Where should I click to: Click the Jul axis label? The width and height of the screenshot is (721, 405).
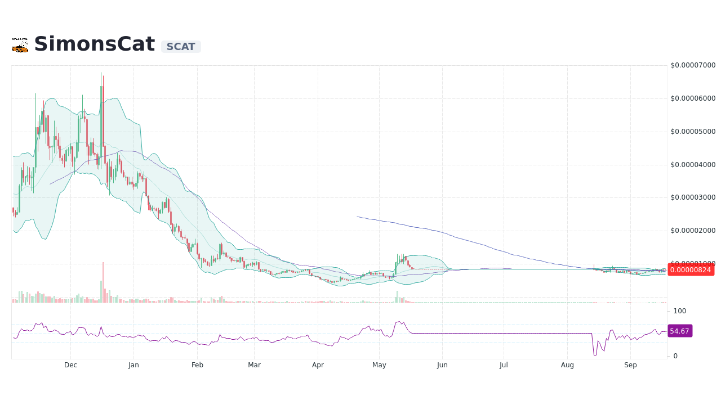[504, 365]
